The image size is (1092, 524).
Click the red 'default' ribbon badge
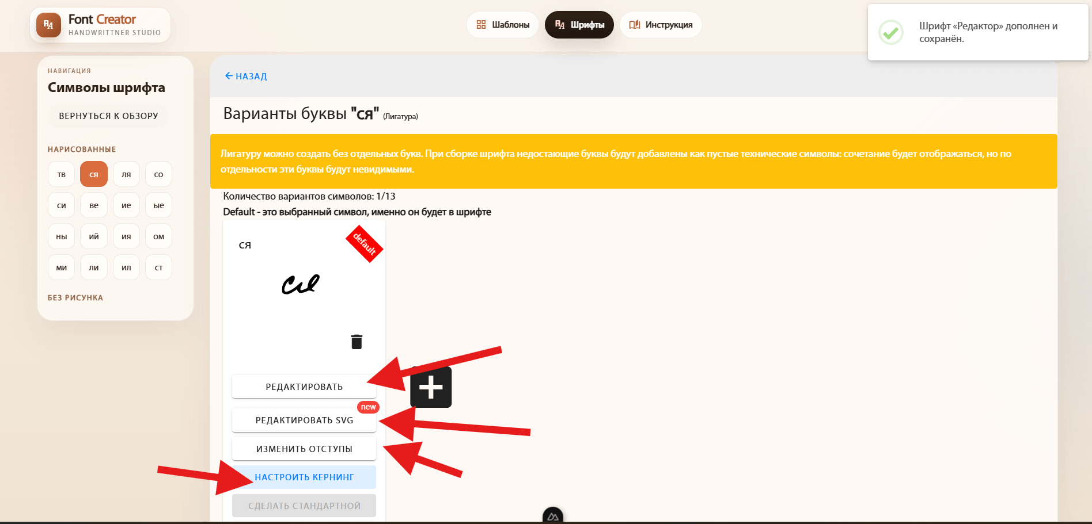365,243
